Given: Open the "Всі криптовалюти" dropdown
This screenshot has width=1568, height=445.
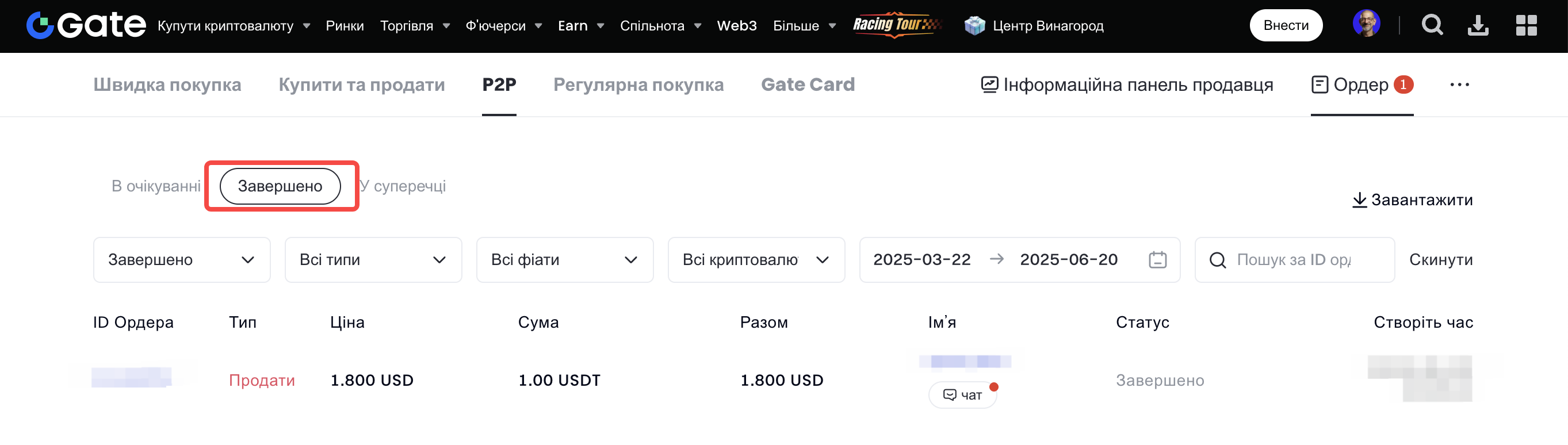Looking at the screenshot, I should [x=756, y=260].
